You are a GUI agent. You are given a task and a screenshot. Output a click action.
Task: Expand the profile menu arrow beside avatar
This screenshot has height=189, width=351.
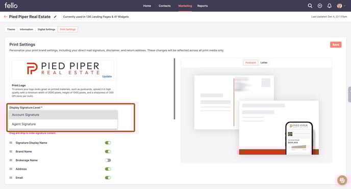tap(344, 6)
